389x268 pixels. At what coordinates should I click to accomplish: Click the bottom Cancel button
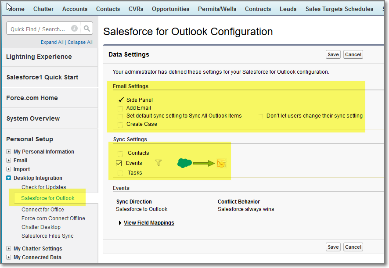point(353,247)
